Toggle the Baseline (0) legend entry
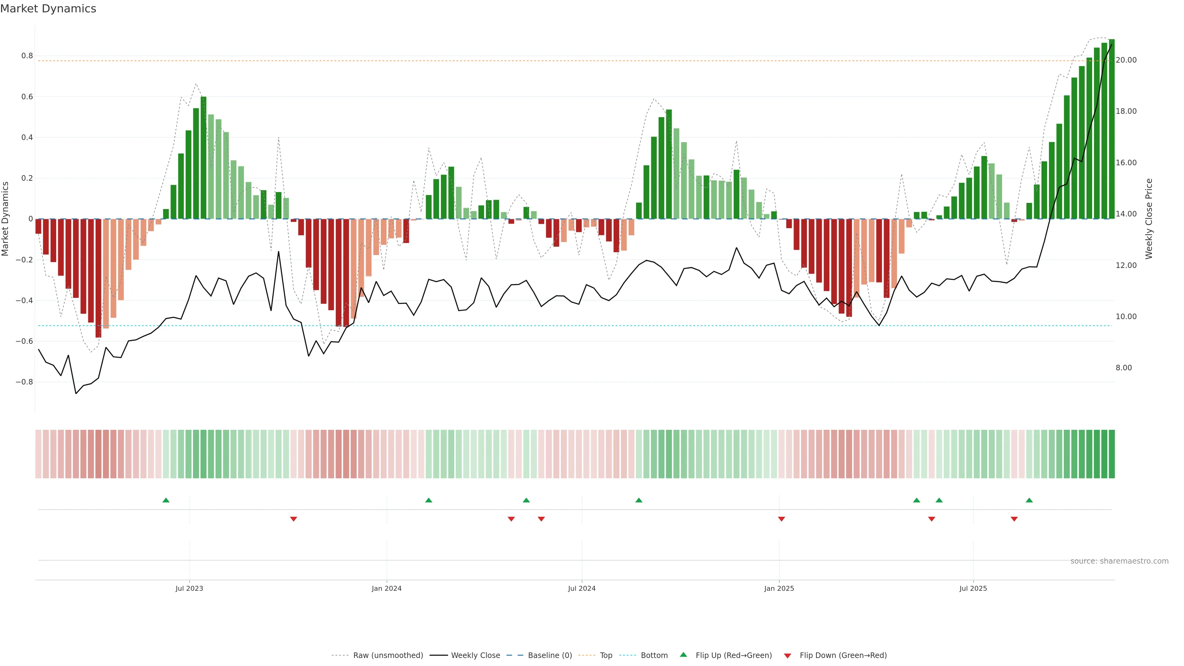1184x666 pixels. pos(550,656)
